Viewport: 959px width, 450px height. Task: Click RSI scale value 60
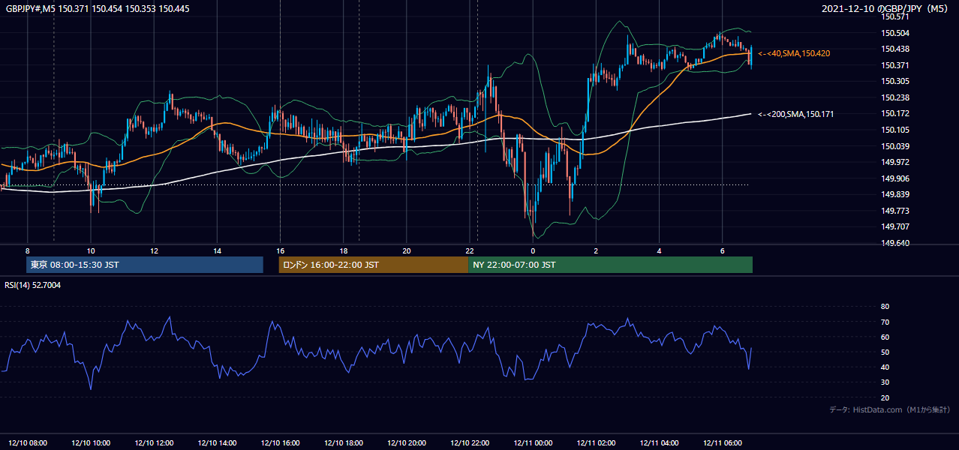tap(885, 337)
